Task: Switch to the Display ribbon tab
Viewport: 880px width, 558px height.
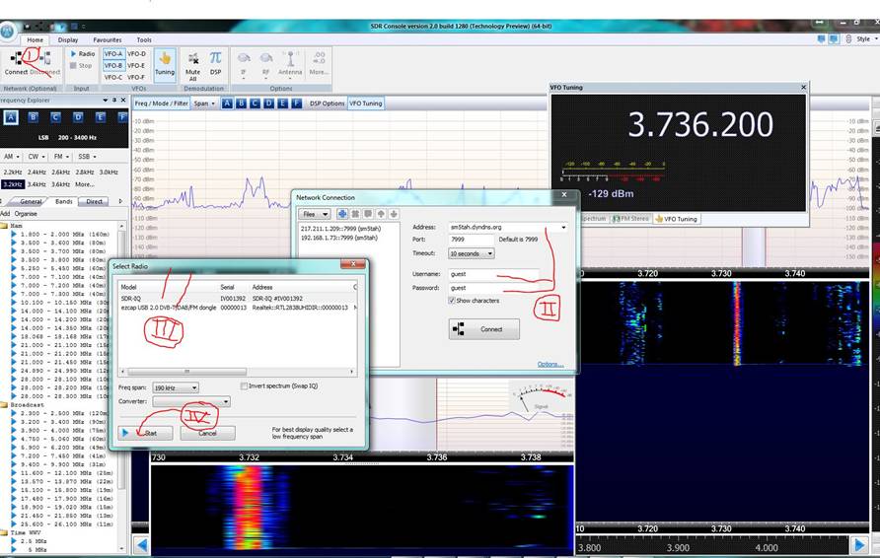Action: coord(68,39)
